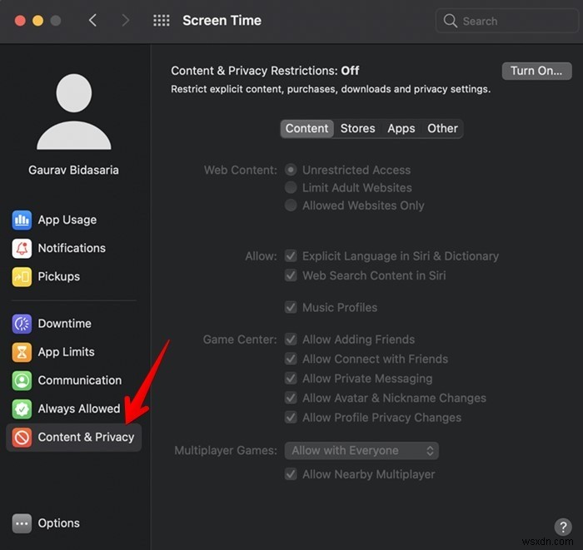This screenshot has height=550, width=583.
Task: Click the Search field
Action: (506, 21)
